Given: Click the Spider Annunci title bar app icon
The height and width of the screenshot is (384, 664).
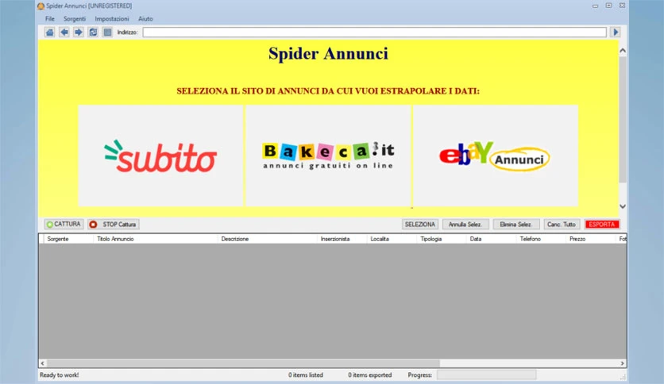Looking at the screenshot, I should tap(41, 6).
